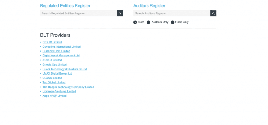
Task: Open the CEX.IO Limited link
Action: 52,42
